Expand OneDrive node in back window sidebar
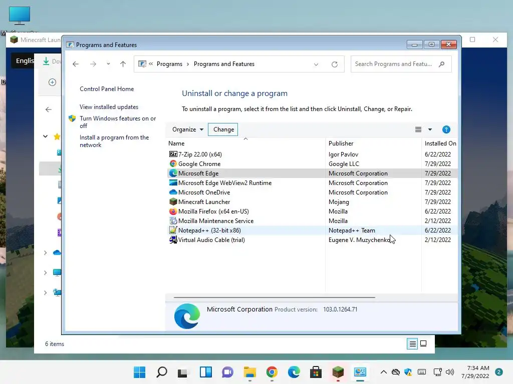Image resolution: width=513 pixels, height=384 pixels. [x=46, y=252]
